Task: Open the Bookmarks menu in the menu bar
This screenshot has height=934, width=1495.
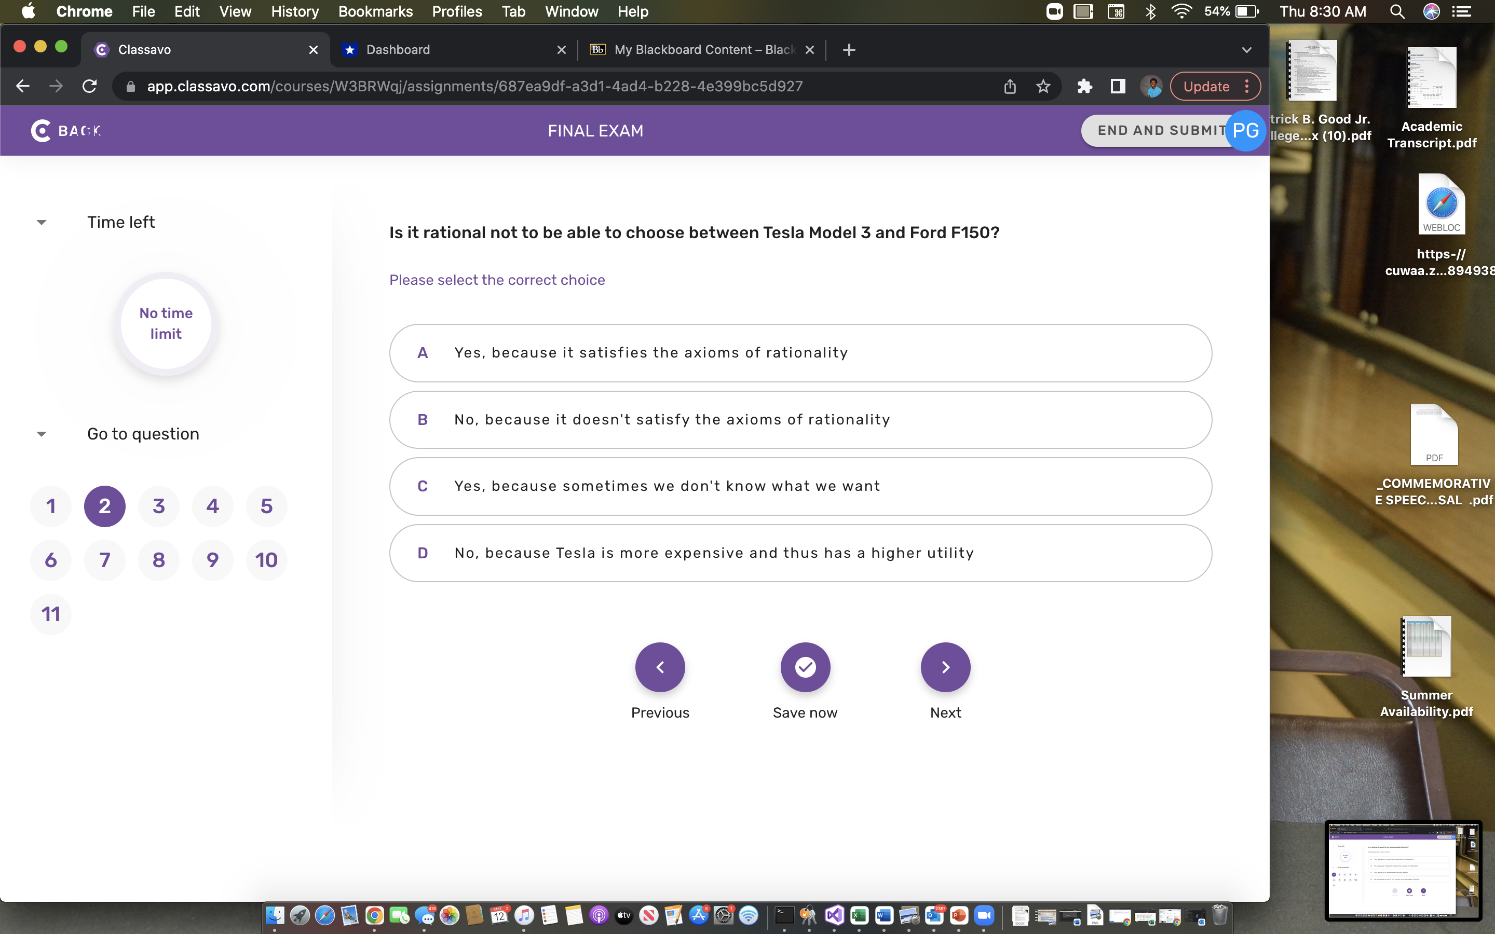Action: point(376,11)
